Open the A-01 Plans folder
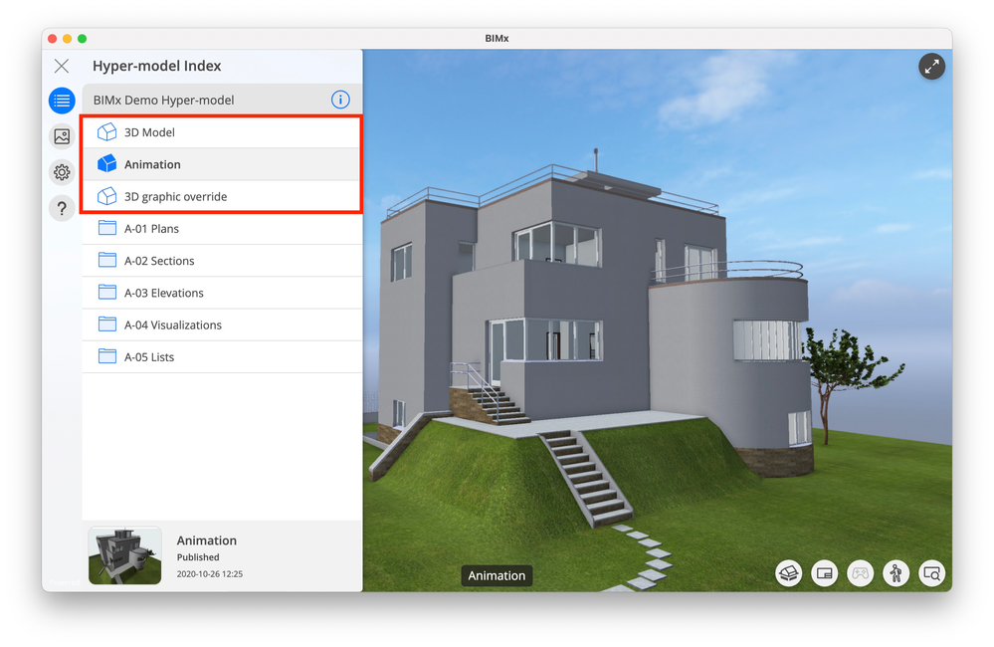 coord(222,229)
